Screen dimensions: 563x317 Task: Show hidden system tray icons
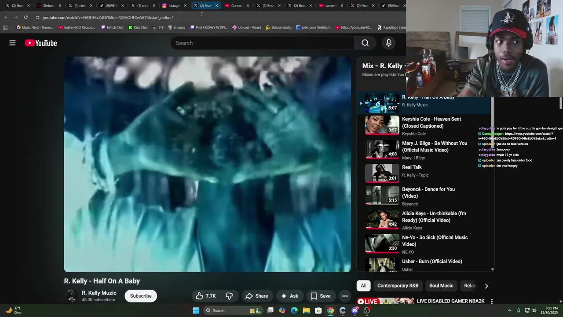click(510, 310)
